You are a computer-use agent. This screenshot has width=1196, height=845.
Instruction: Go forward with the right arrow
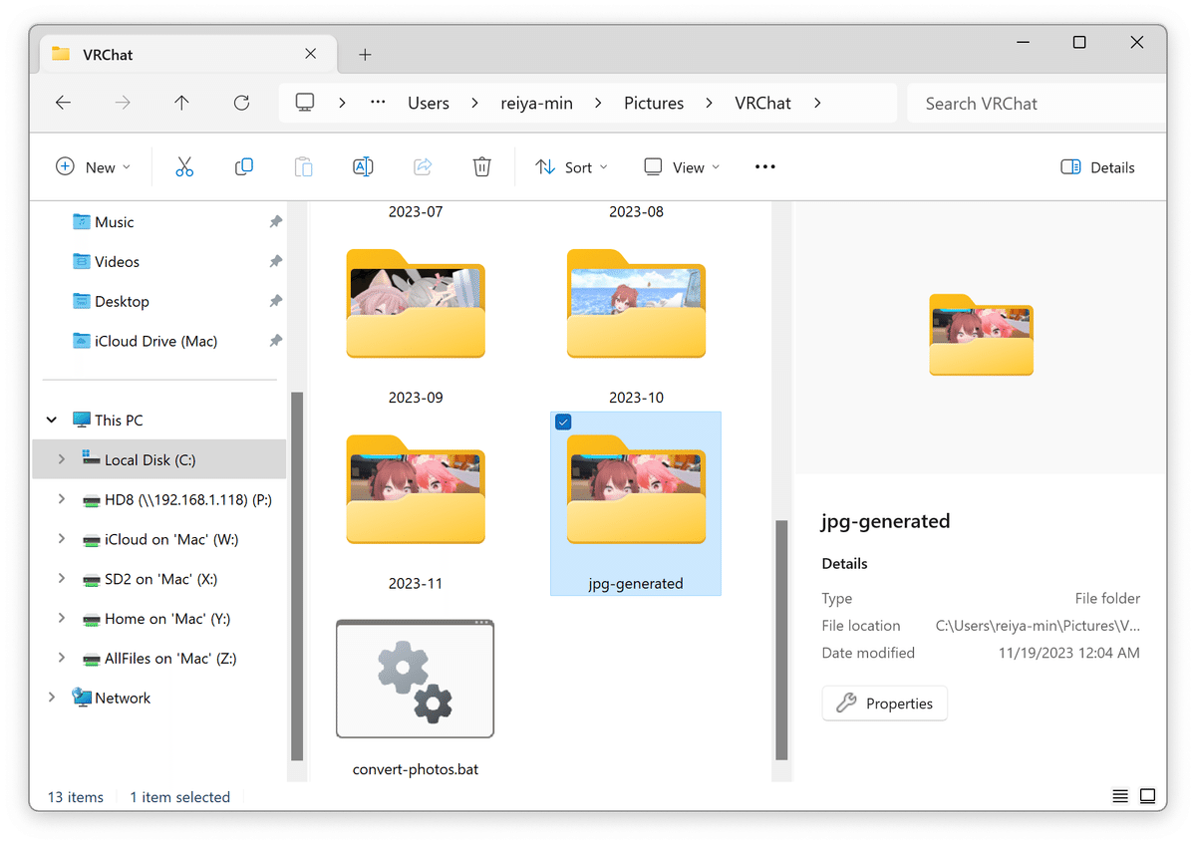point(123,103)
